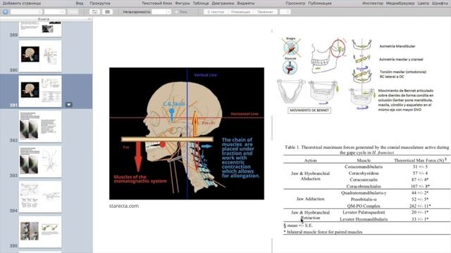The image size is (451, 253).
Task: Click the Публикация publish item
Action: click(320, 3)
